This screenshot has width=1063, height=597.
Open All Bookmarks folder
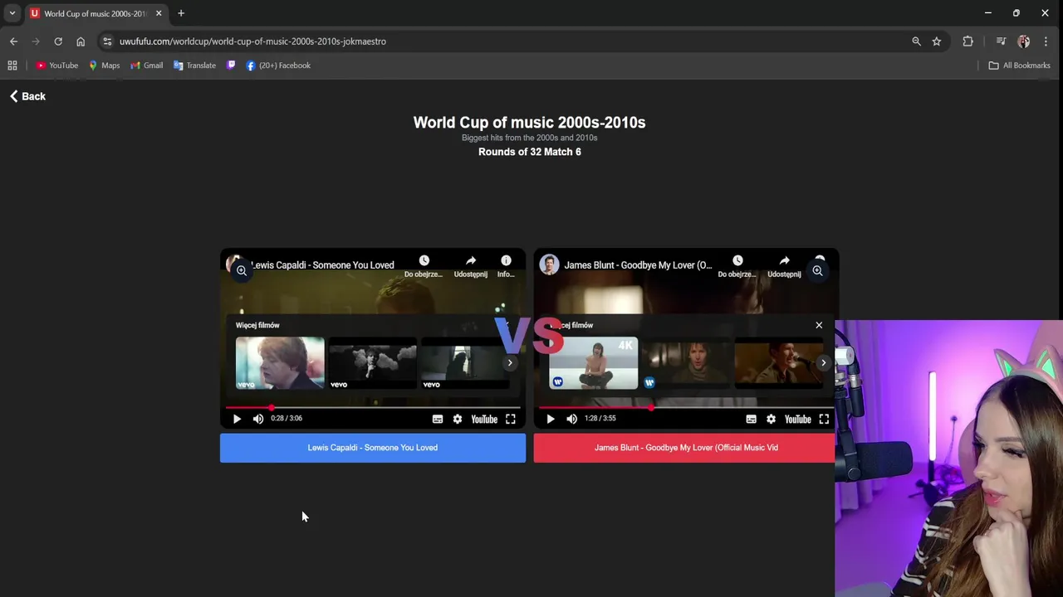[x=1019, y=66]
